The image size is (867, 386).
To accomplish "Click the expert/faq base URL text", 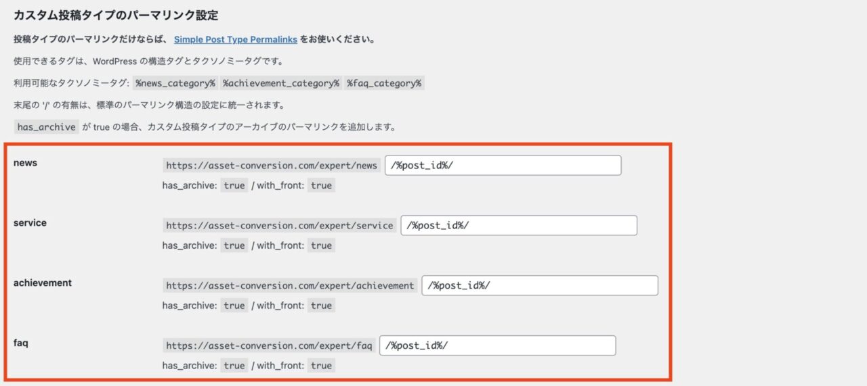I will (x=269, y=346).
